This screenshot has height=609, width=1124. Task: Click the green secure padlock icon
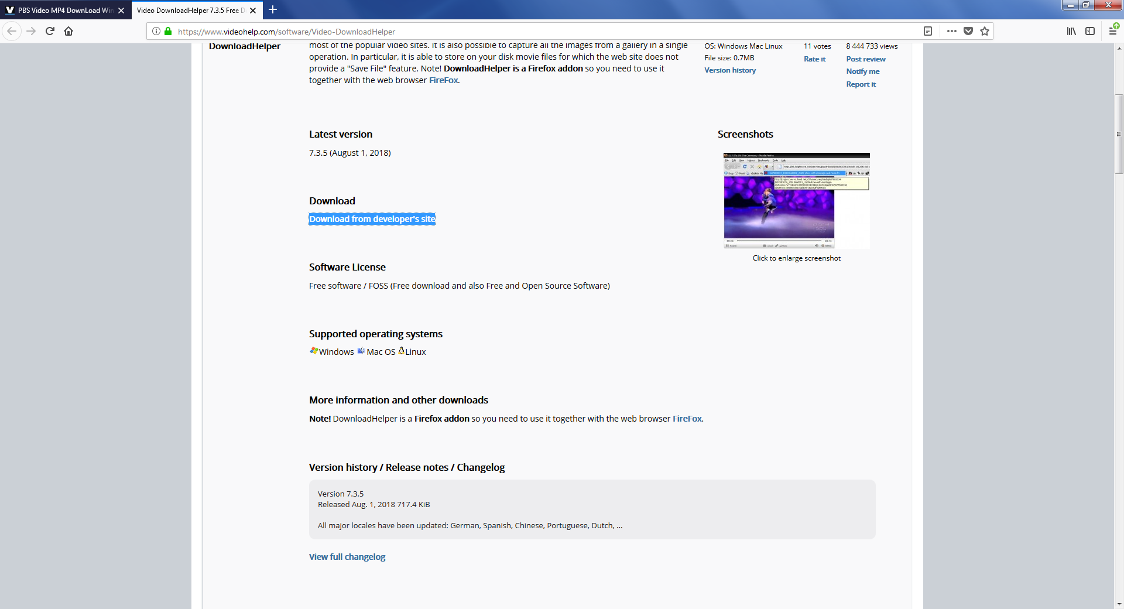click(168, 31)
